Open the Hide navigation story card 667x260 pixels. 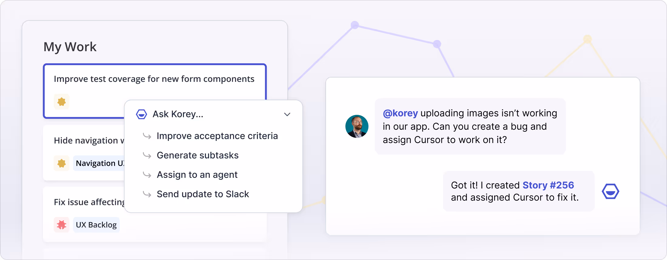click(x=84, y=153)
